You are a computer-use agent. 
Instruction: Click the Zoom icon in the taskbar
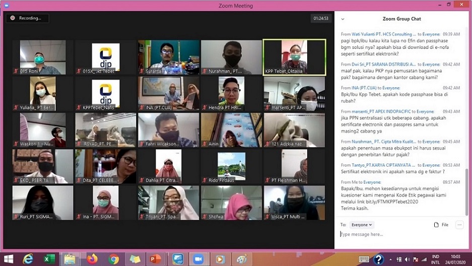click(198, 259)
